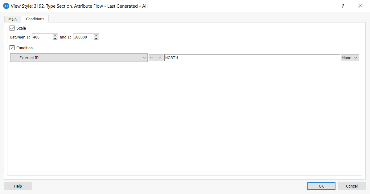Open Help from the bottom-left button
The width and height of the screenshot is (370, 194).
point(18,186)
